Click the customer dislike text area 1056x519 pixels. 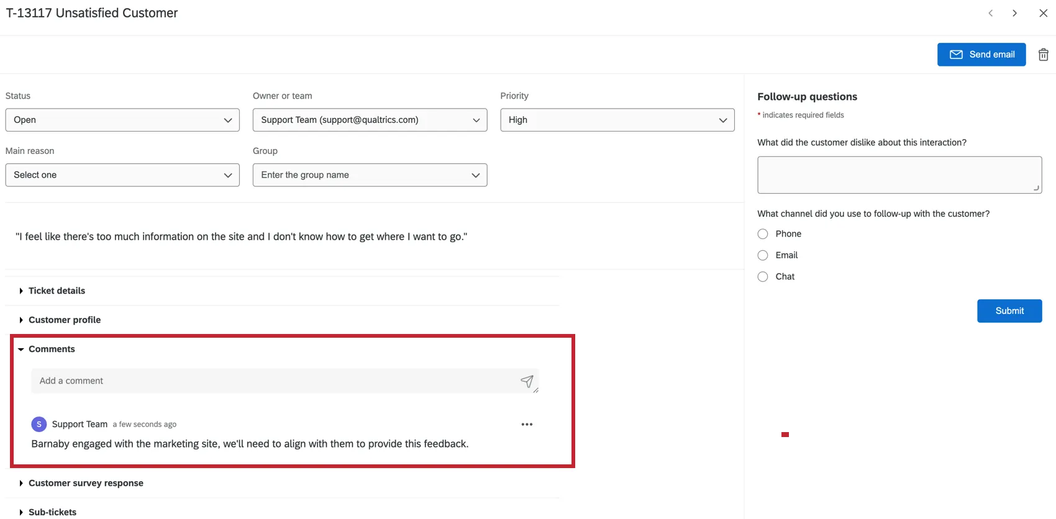pyautogui.click(x=899, y=175)
